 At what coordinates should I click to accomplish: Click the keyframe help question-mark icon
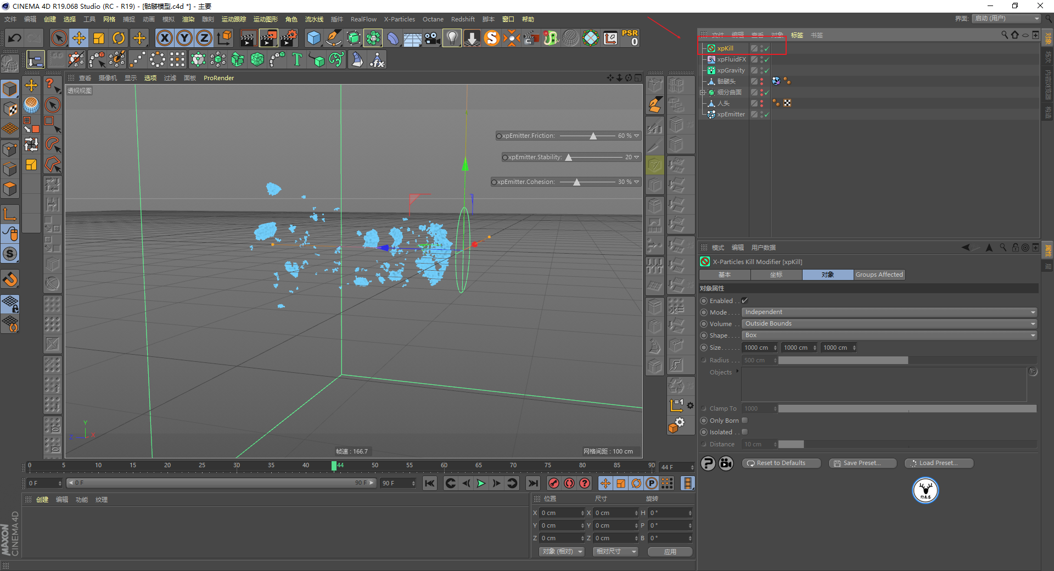point(585,483)
